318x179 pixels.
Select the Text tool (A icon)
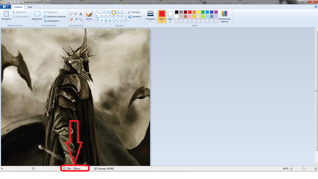point(80,14)
